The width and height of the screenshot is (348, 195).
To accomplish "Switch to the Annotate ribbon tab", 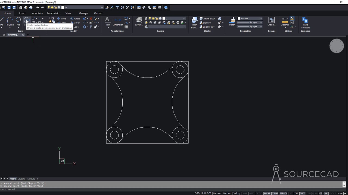I will (x=37, y=13).
